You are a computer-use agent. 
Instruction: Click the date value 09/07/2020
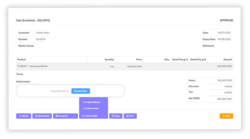224,33
